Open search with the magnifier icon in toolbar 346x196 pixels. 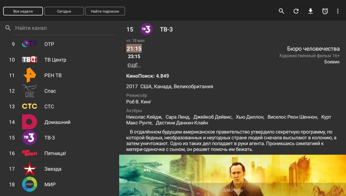click(x=281, y=11)
